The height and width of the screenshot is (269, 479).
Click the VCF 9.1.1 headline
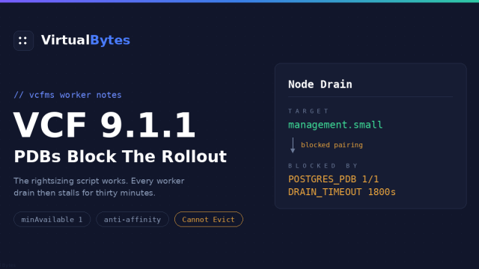[104, 126]
